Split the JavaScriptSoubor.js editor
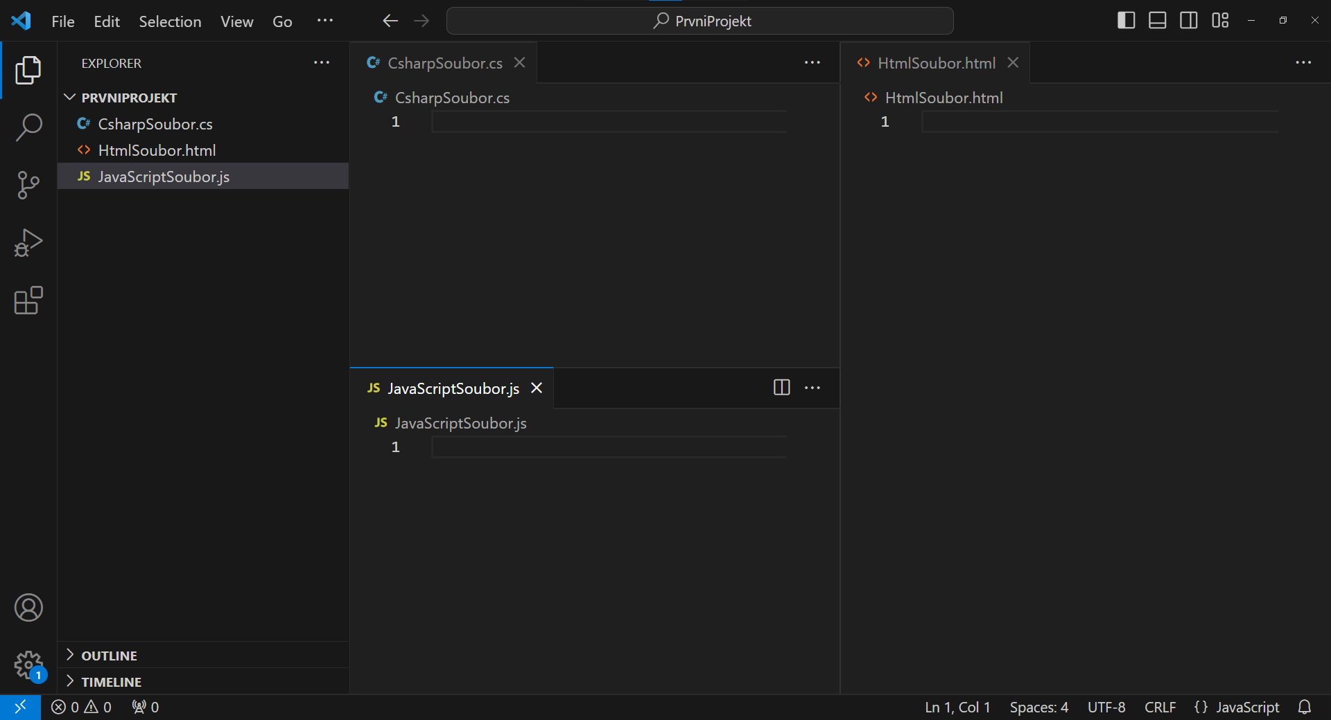The width and height of the screenshot is (1331, 720). point(781,388)
